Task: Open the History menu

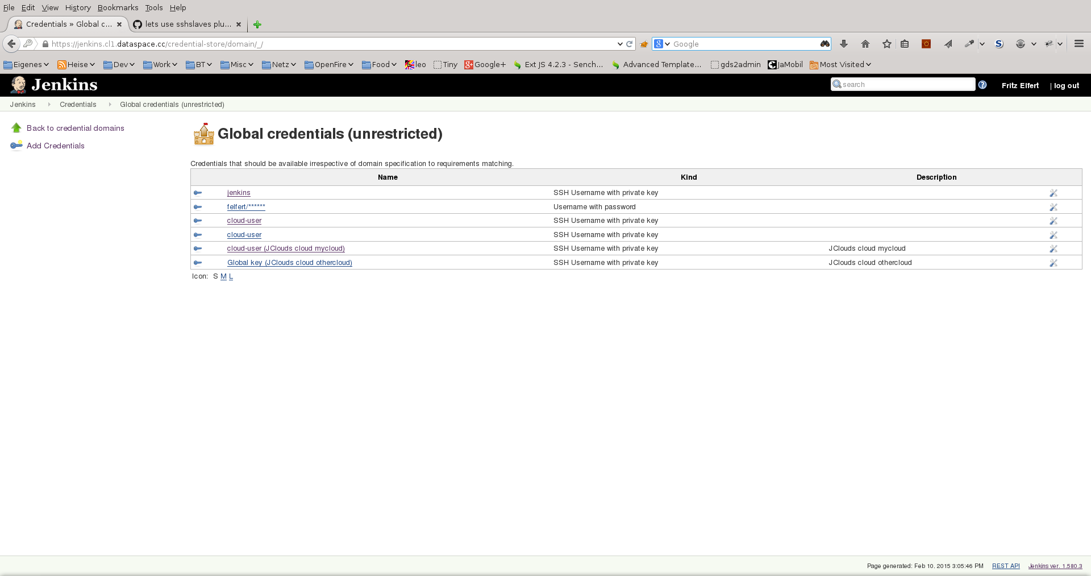Action: (x=78, y=7)
